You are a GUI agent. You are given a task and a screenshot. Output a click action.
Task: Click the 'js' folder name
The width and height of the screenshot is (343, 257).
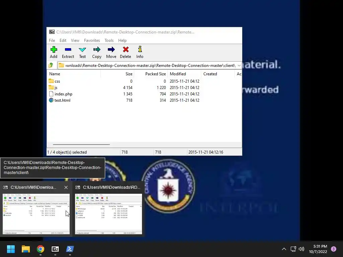pos(56,88)
